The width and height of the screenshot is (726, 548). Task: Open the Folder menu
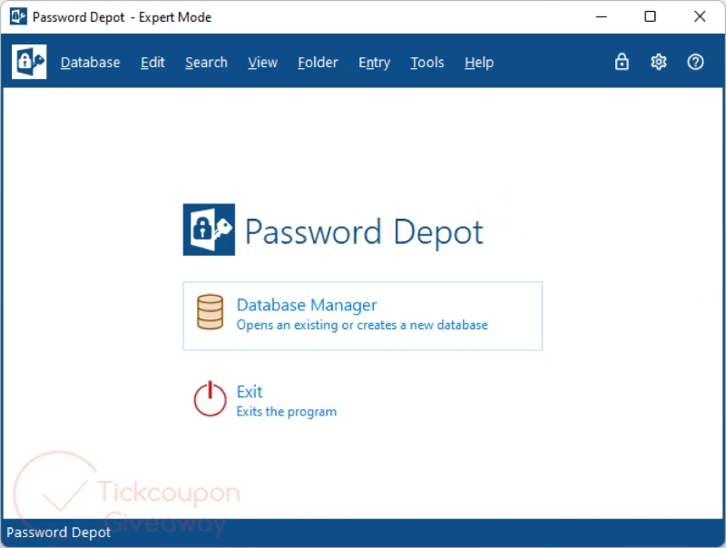click(x=318, y=63)
